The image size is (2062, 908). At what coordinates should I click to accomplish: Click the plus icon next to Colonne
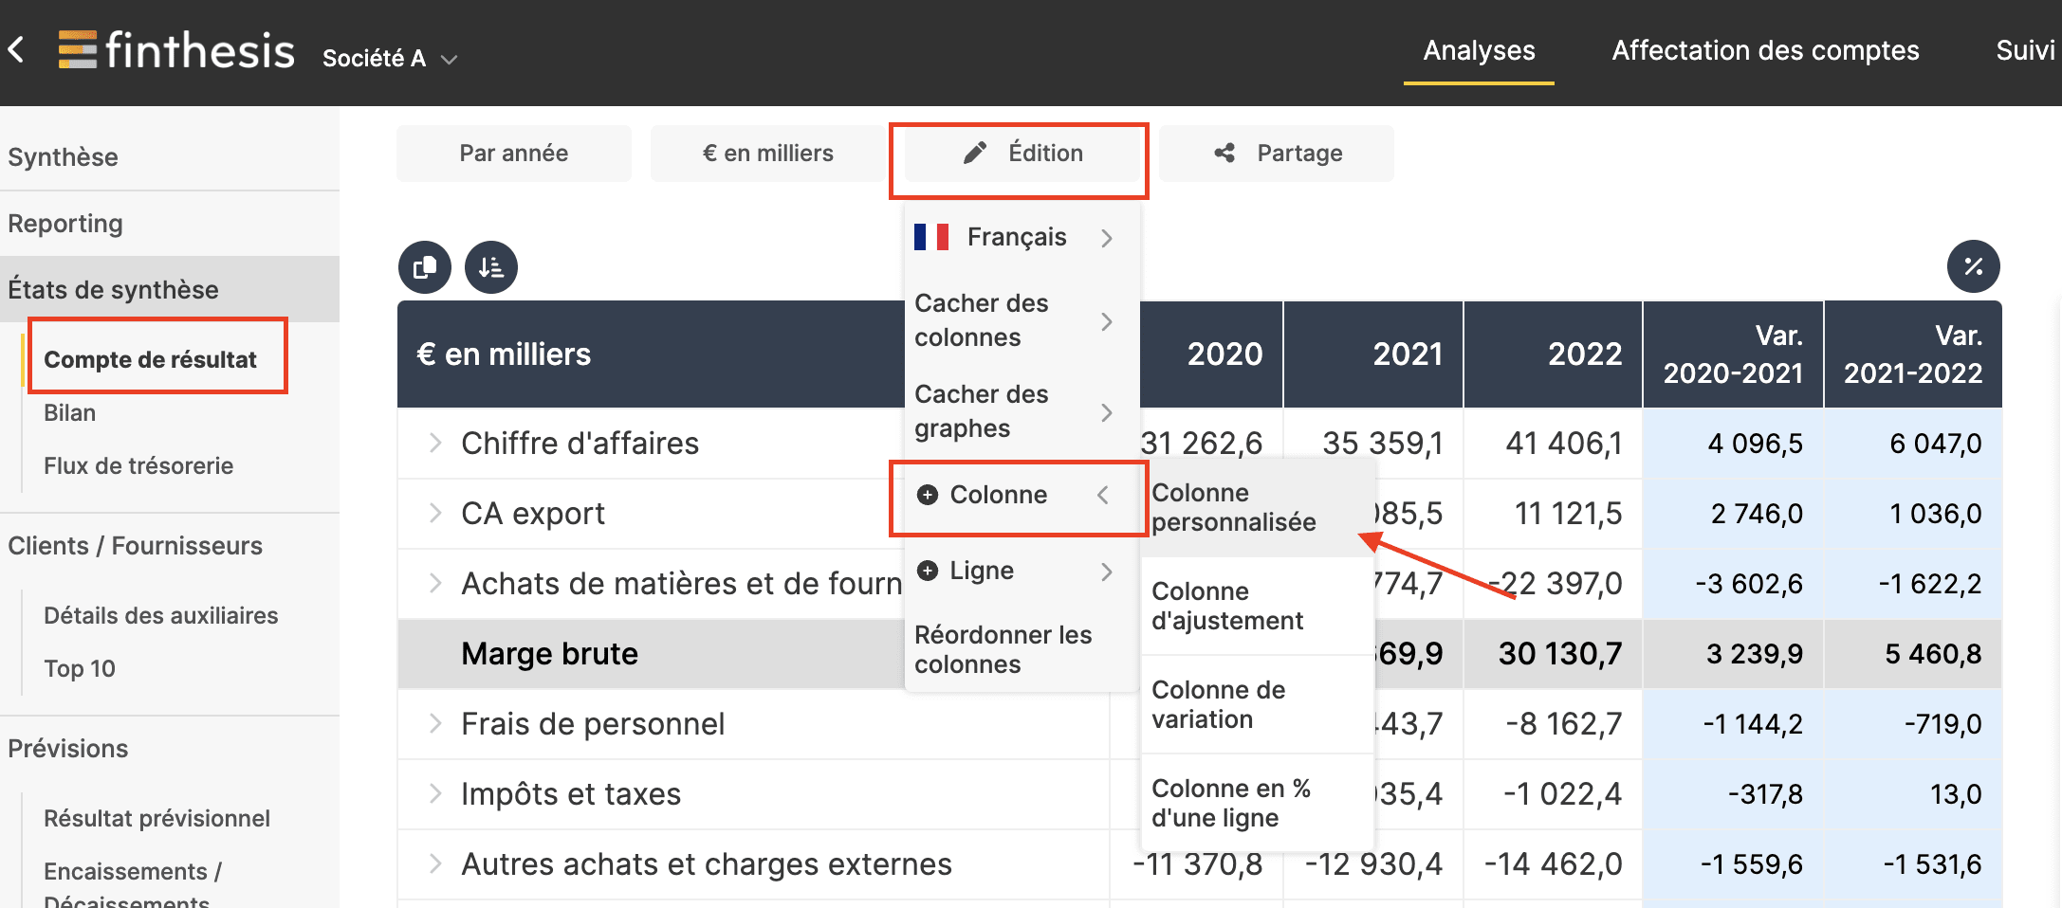(x=927, y=495)
